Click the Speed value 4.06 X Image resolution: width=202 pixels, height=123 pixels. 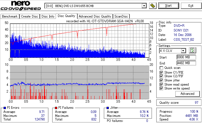click(194, 119)
